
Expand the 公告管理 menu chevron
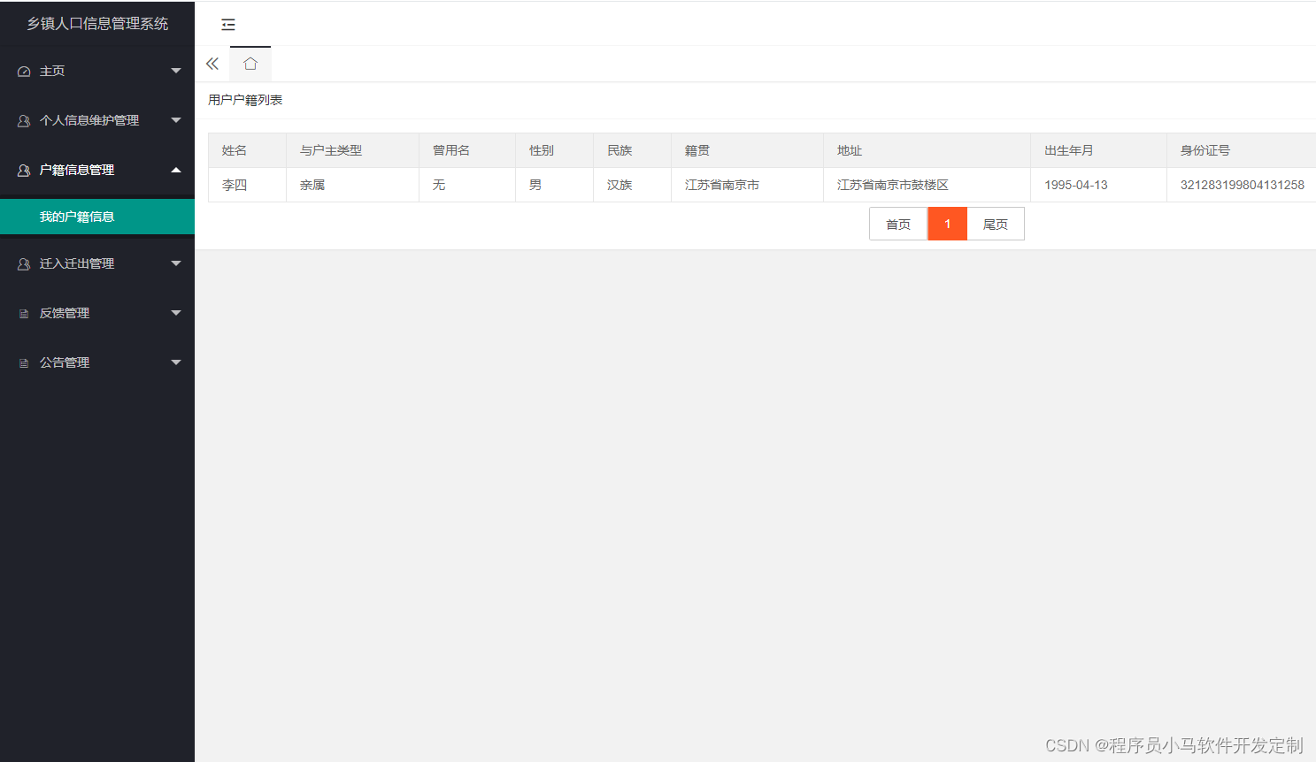(x=175, y=362)
